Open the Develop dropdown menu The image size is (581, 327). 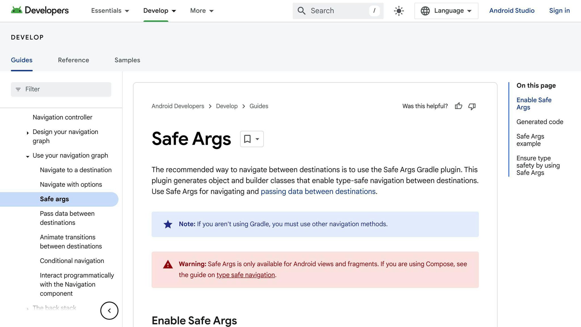(159, 11)
